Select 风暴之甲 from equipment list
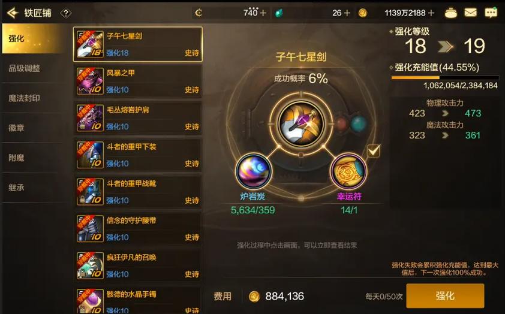Viewport: 505px width, 314px height. 138,81
